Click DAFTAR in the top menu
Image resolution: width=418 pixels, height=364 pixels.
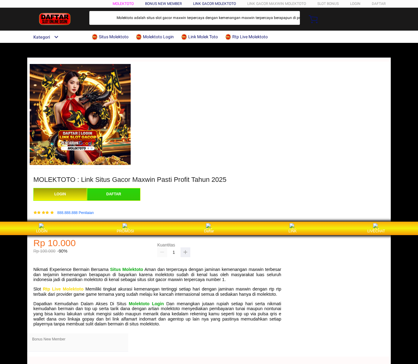click(379, 4)
